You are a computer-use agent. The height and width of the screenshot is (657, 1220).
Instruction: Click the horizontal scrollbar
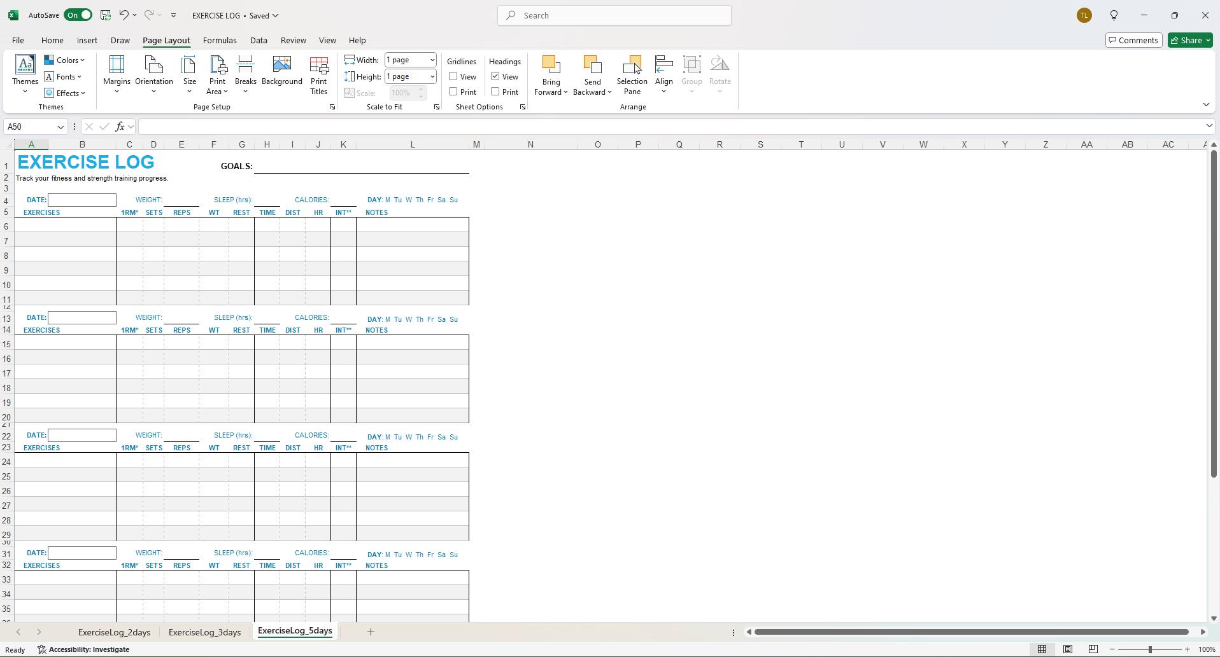[972, 632]
